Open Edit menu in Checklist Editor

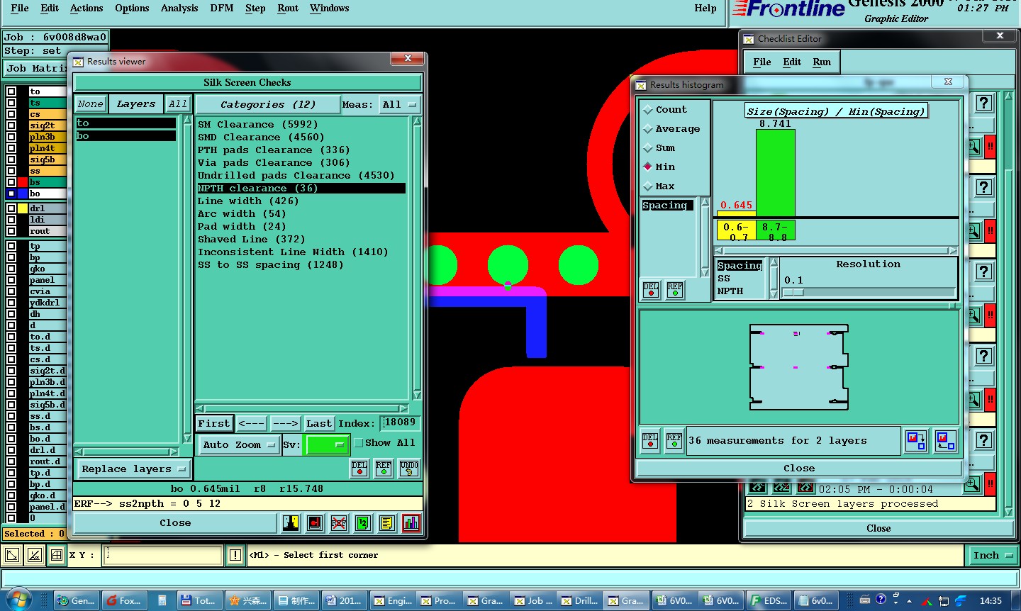click(x=792, y=62)
